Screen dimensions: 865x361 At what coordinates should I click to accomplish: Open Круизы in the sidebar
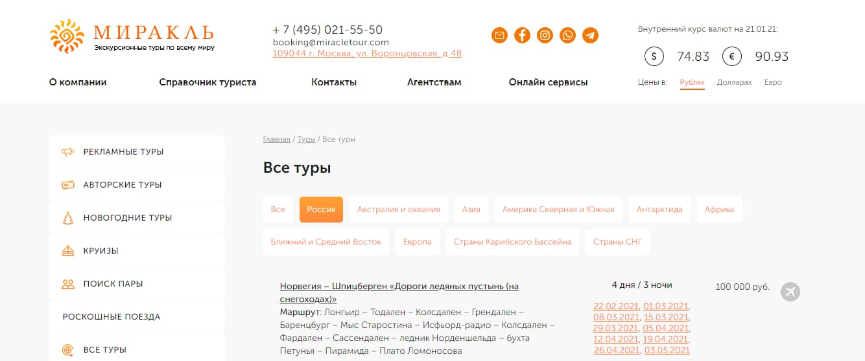click(x=137, y=251)
